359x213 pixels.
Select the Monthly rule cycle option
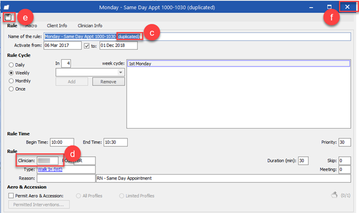pyautogui.click(x=12, y=81)
